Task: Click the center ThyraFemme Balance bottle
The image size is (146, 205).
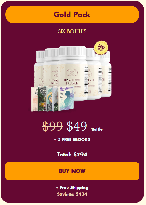Action: (73, 73)
